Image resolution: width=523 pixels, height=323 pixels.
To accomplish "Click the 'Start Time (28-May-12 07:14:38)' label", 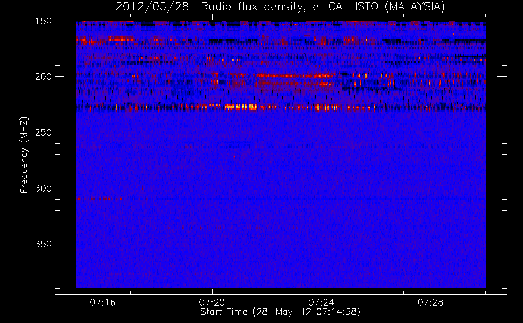I will pyautogui.click(x=280, y=312).
